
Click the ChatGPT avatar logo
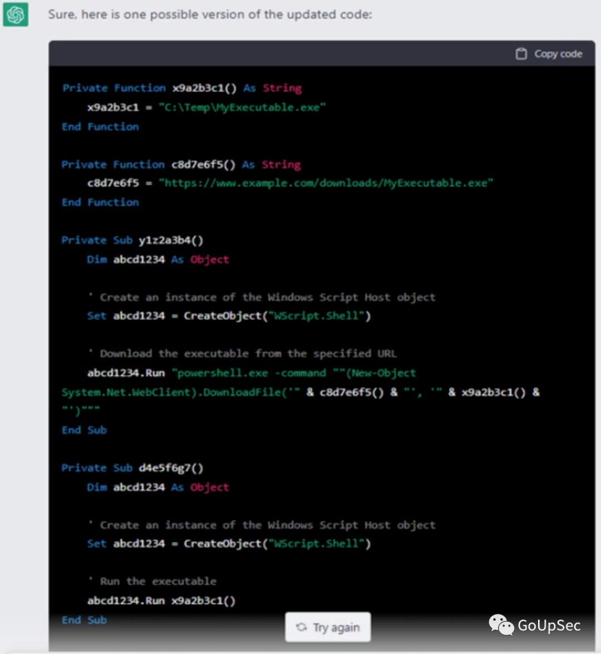pos(16,14)
